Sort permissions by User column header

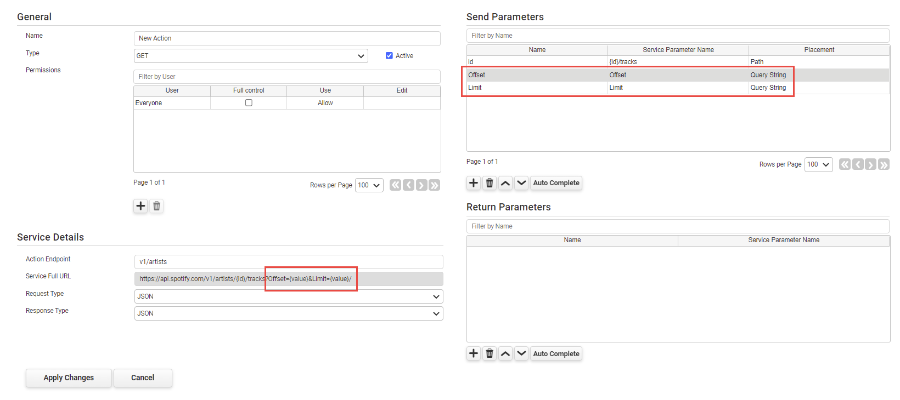click(172, 90)
